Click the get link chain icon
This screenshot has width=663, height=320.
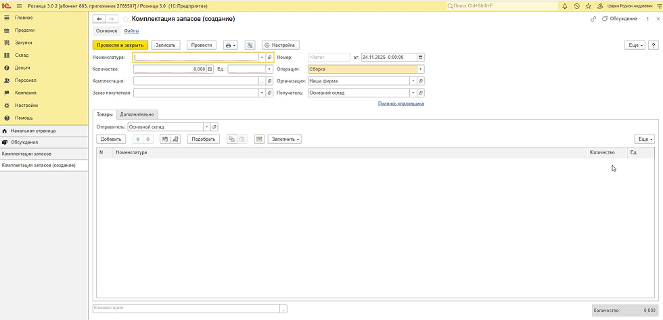tap(594, 19)
